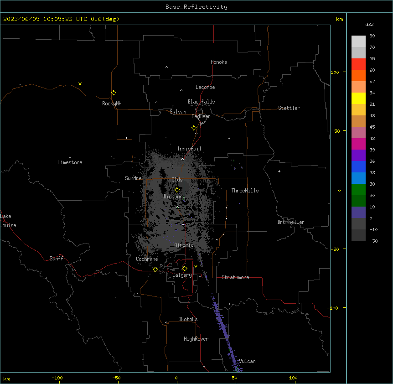The width and height of the screenshot is (393, 384).
Task: Click the yellow diamond marker south of RedDeer
Action: (194, 128)
